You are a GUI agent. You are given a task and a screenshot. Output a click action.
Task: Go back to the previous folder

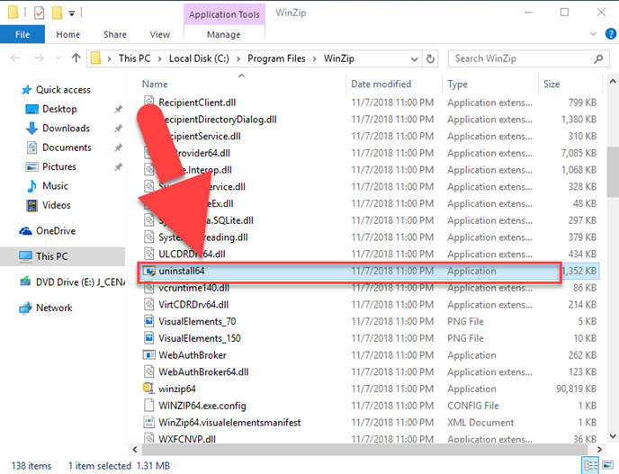click(15, 58)
